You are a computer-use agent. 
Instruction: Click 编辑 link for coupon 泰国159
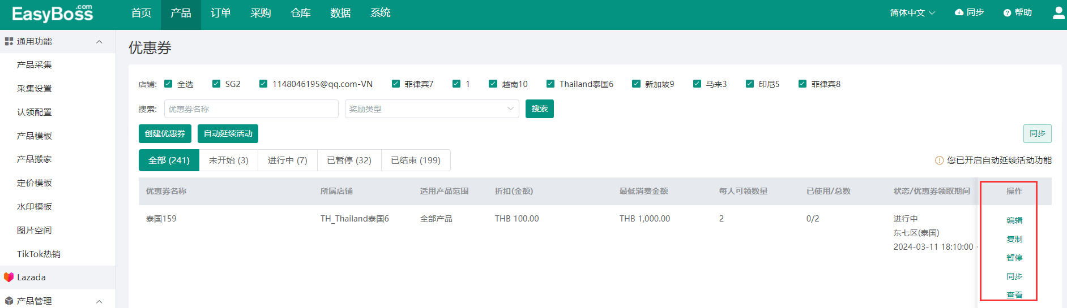pyautogui.click(x=1014, y=220)
